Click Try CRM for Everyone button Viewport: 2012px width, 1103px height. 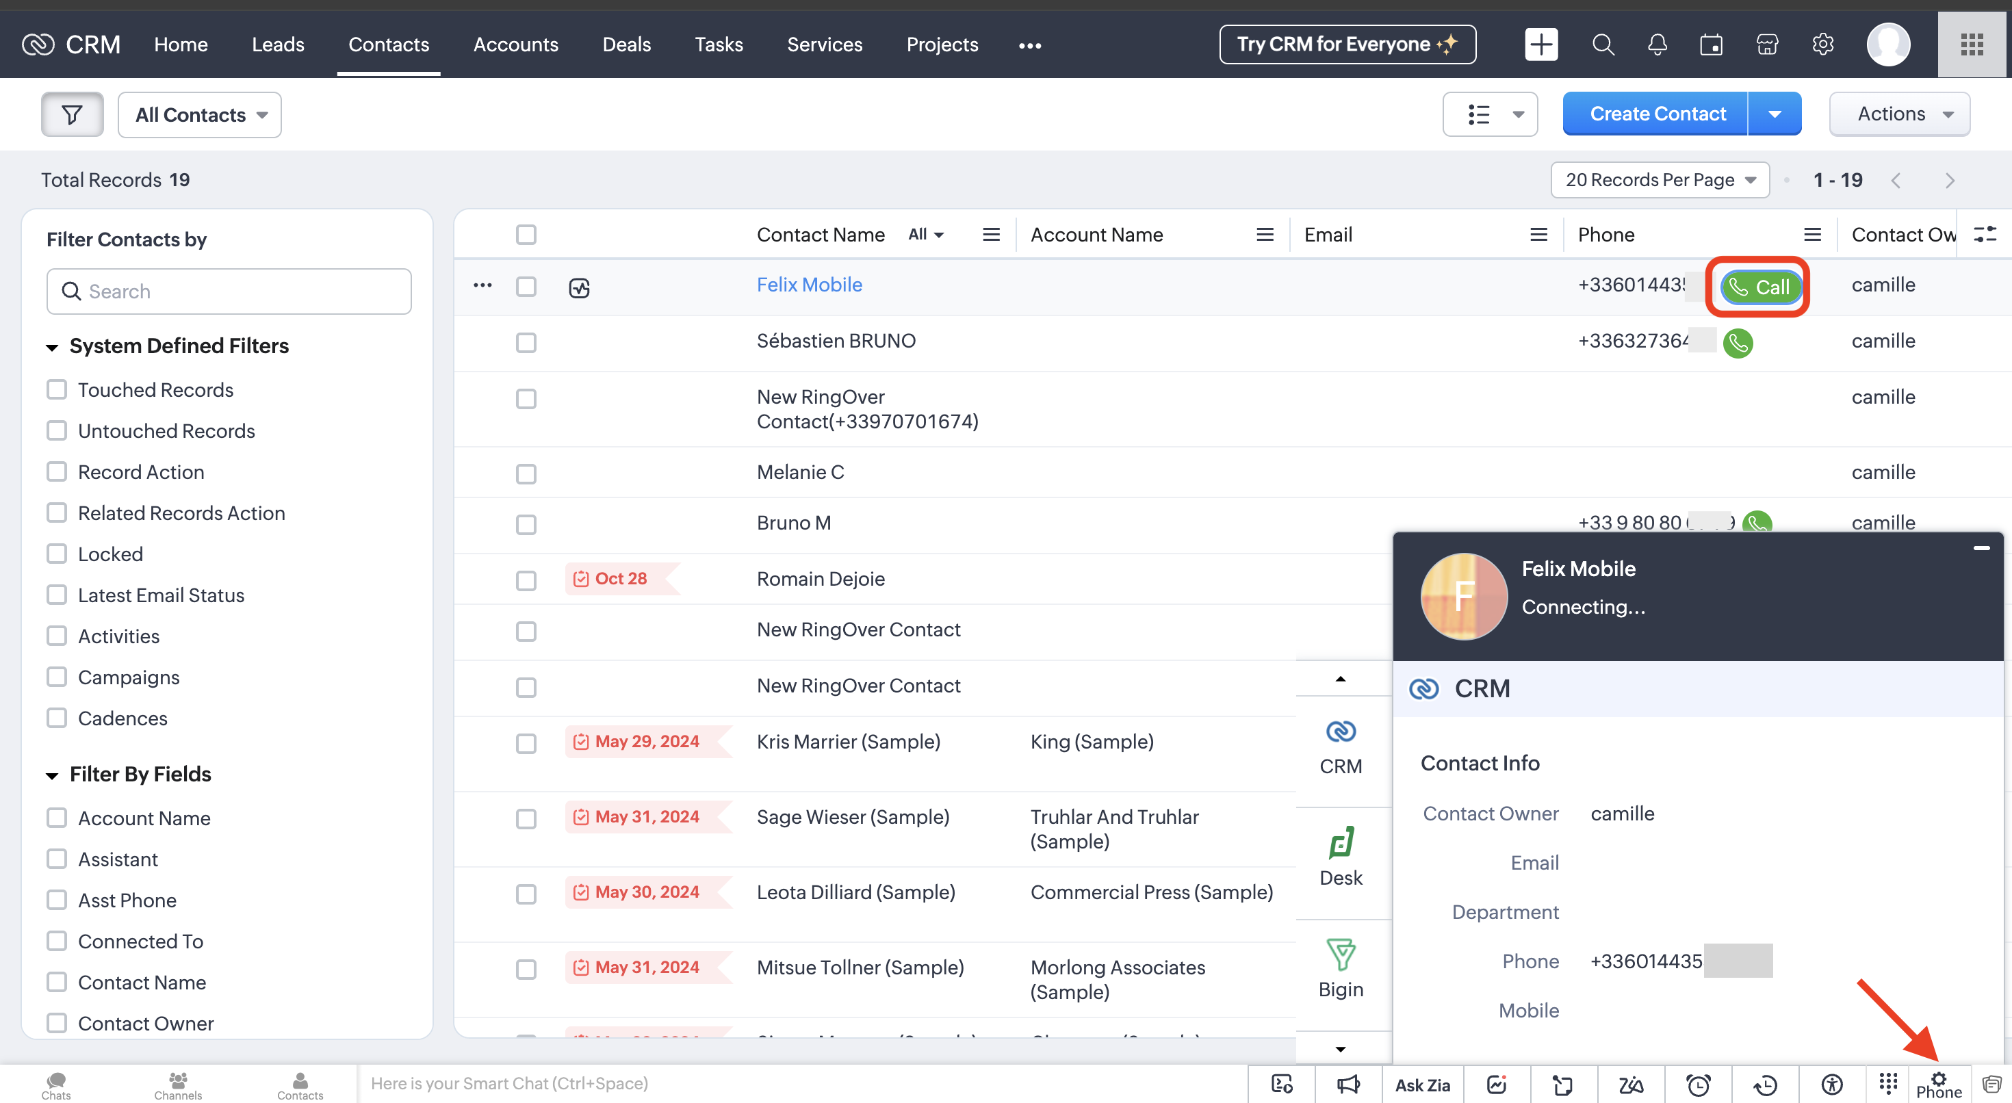pos(1347,44)
